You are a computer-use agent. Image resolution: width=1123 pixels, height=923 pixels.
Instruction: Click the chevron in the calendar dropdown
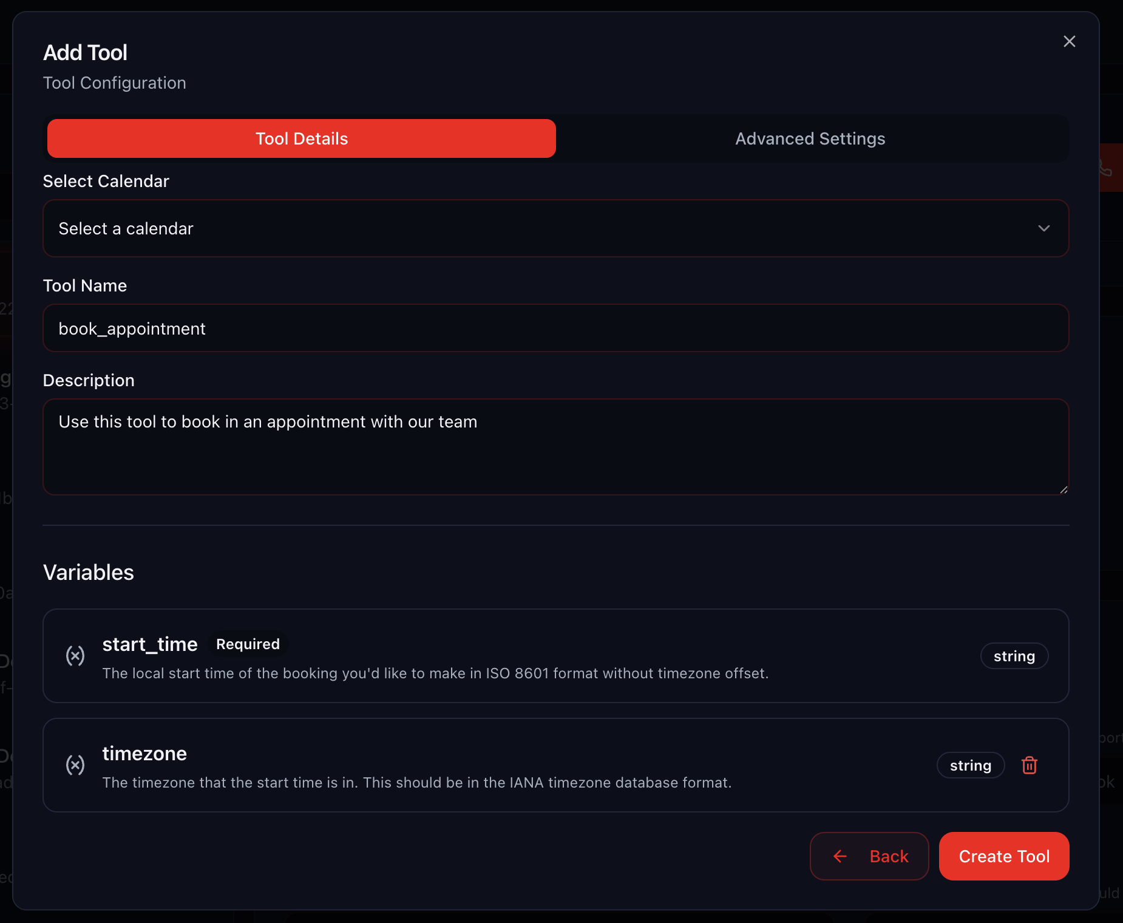(x=1044, y=228)
